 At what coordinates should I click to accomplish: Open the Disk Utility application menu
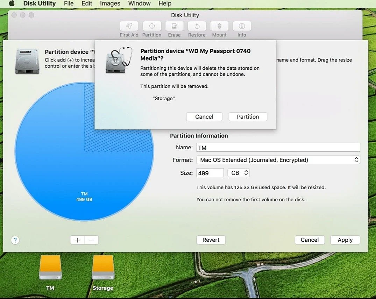40,3
